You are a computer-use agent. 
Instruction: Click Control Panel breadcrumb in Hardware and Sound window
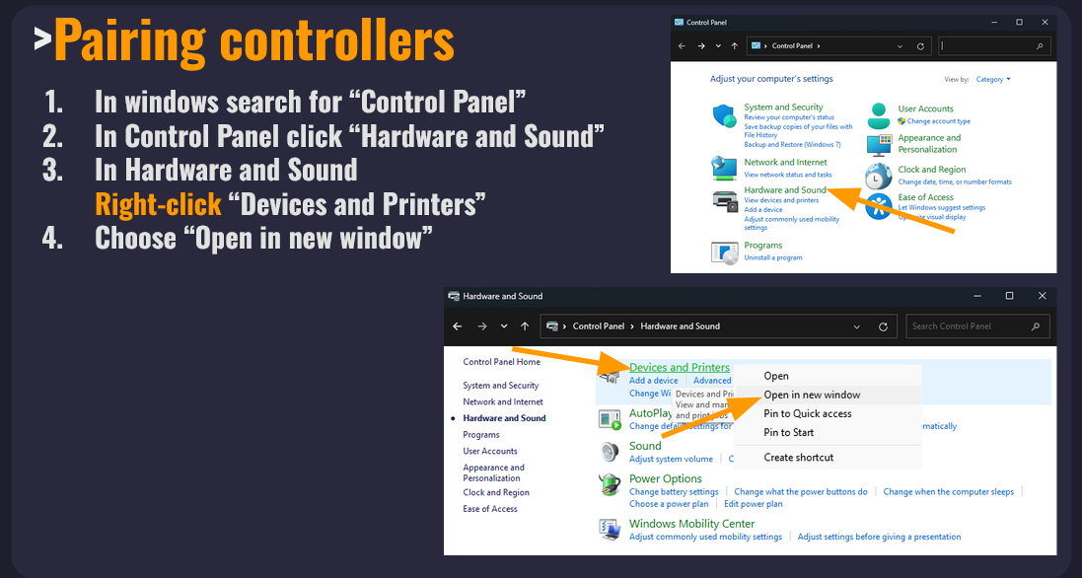[599, 326]
